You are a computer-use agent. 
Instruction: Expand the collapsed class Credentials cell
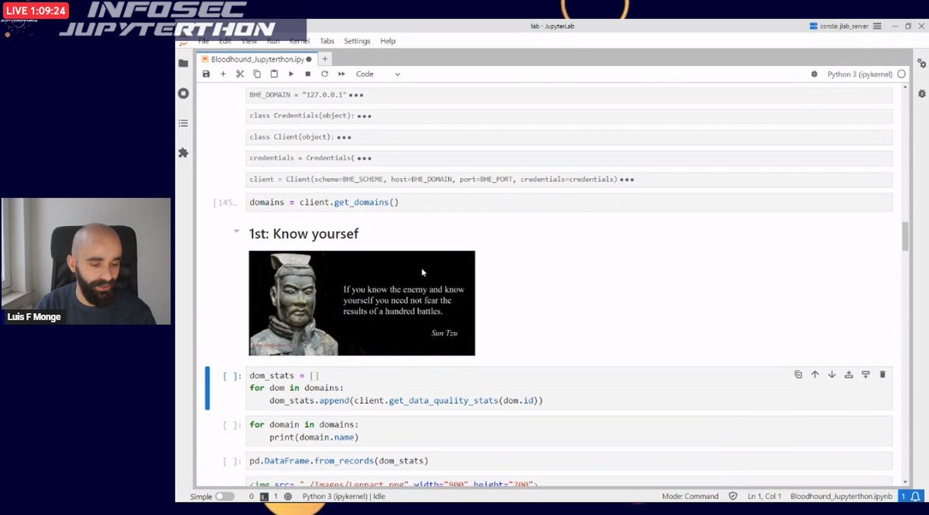coord(365,116)
